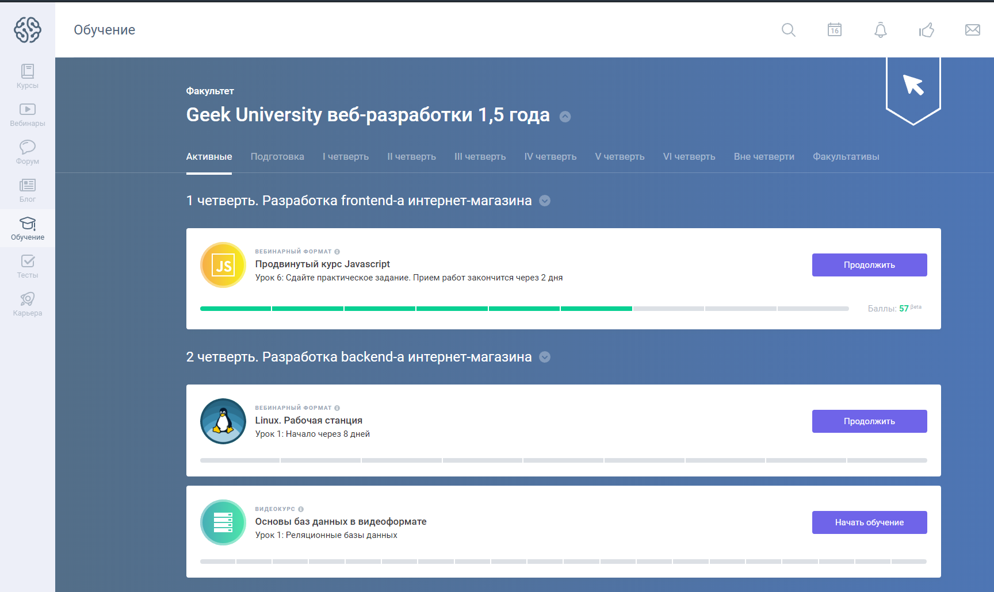Switch to the VI четверть tab
Viewport: 994px width, 592px height.
coord(689,156)
